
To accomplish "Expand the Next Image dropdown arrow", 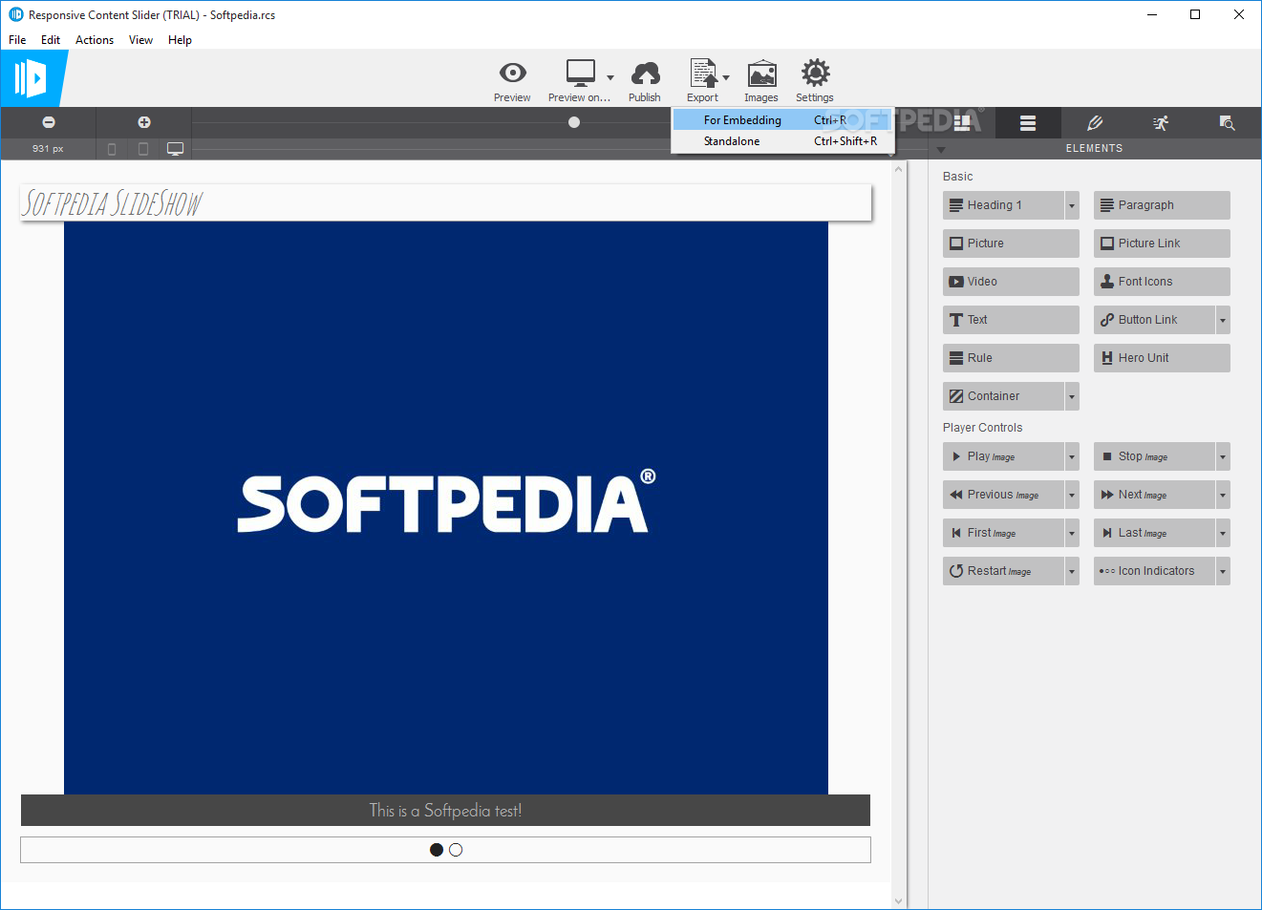I will (x=1223, y=495).
